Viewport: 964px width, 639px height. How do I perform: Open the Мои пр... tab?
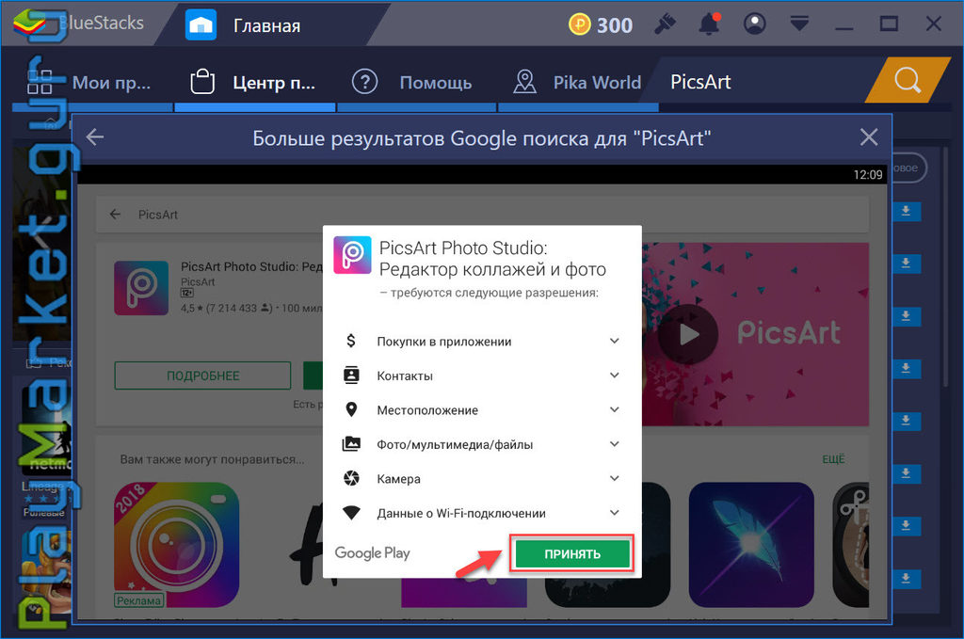(x=92, y=82)
